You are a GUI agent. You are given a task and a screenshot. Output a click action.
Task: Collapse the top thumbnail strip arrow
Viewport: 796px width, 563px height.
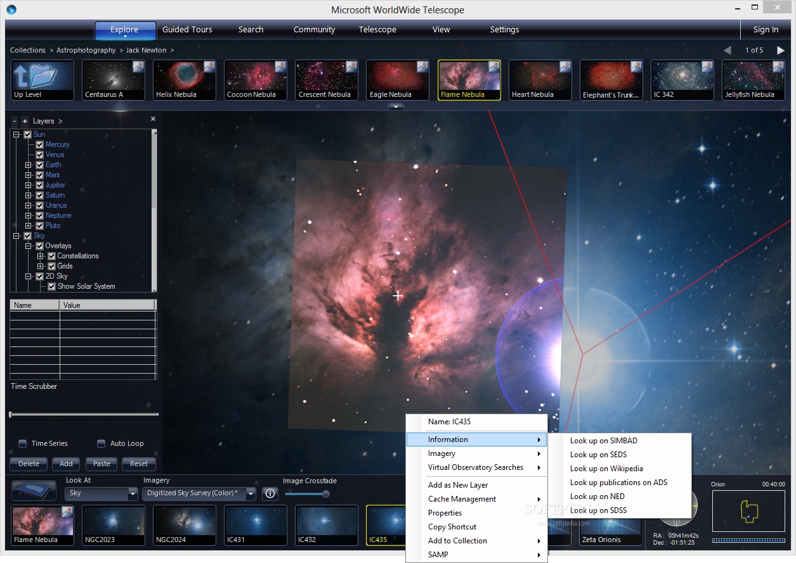point(396,107)
